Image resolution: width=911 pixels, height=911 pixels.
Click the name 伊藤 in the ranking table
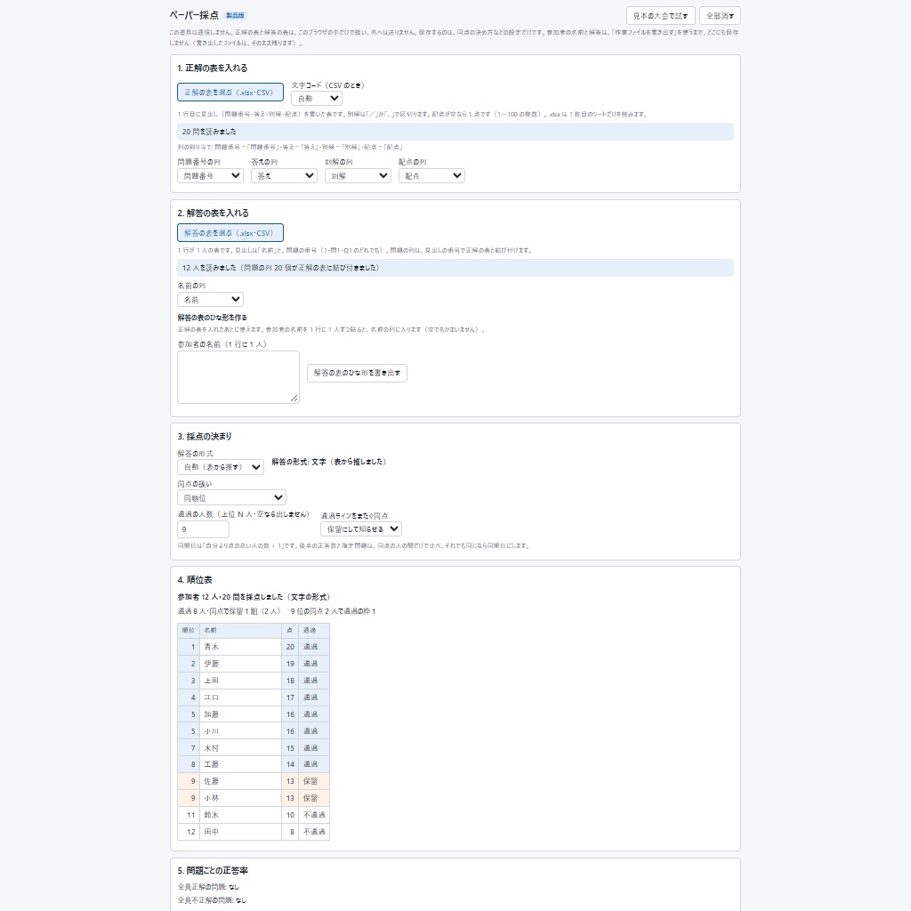pos(212,664)
